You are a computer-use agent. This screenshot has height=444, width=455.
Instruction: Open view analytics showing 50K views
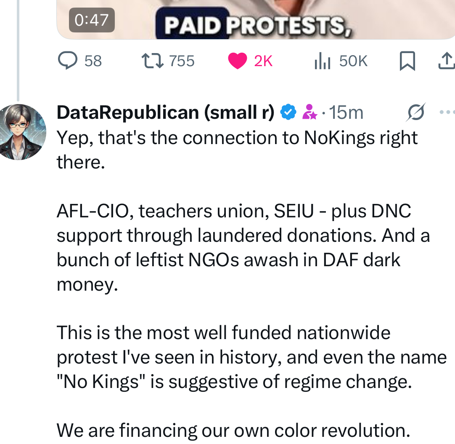[x=323, y=62]
